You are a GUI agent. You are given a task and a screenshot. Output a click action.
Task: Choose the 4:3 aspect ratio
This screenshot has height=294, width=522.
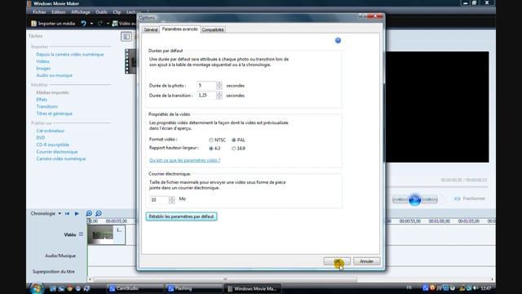coord(211,149)
